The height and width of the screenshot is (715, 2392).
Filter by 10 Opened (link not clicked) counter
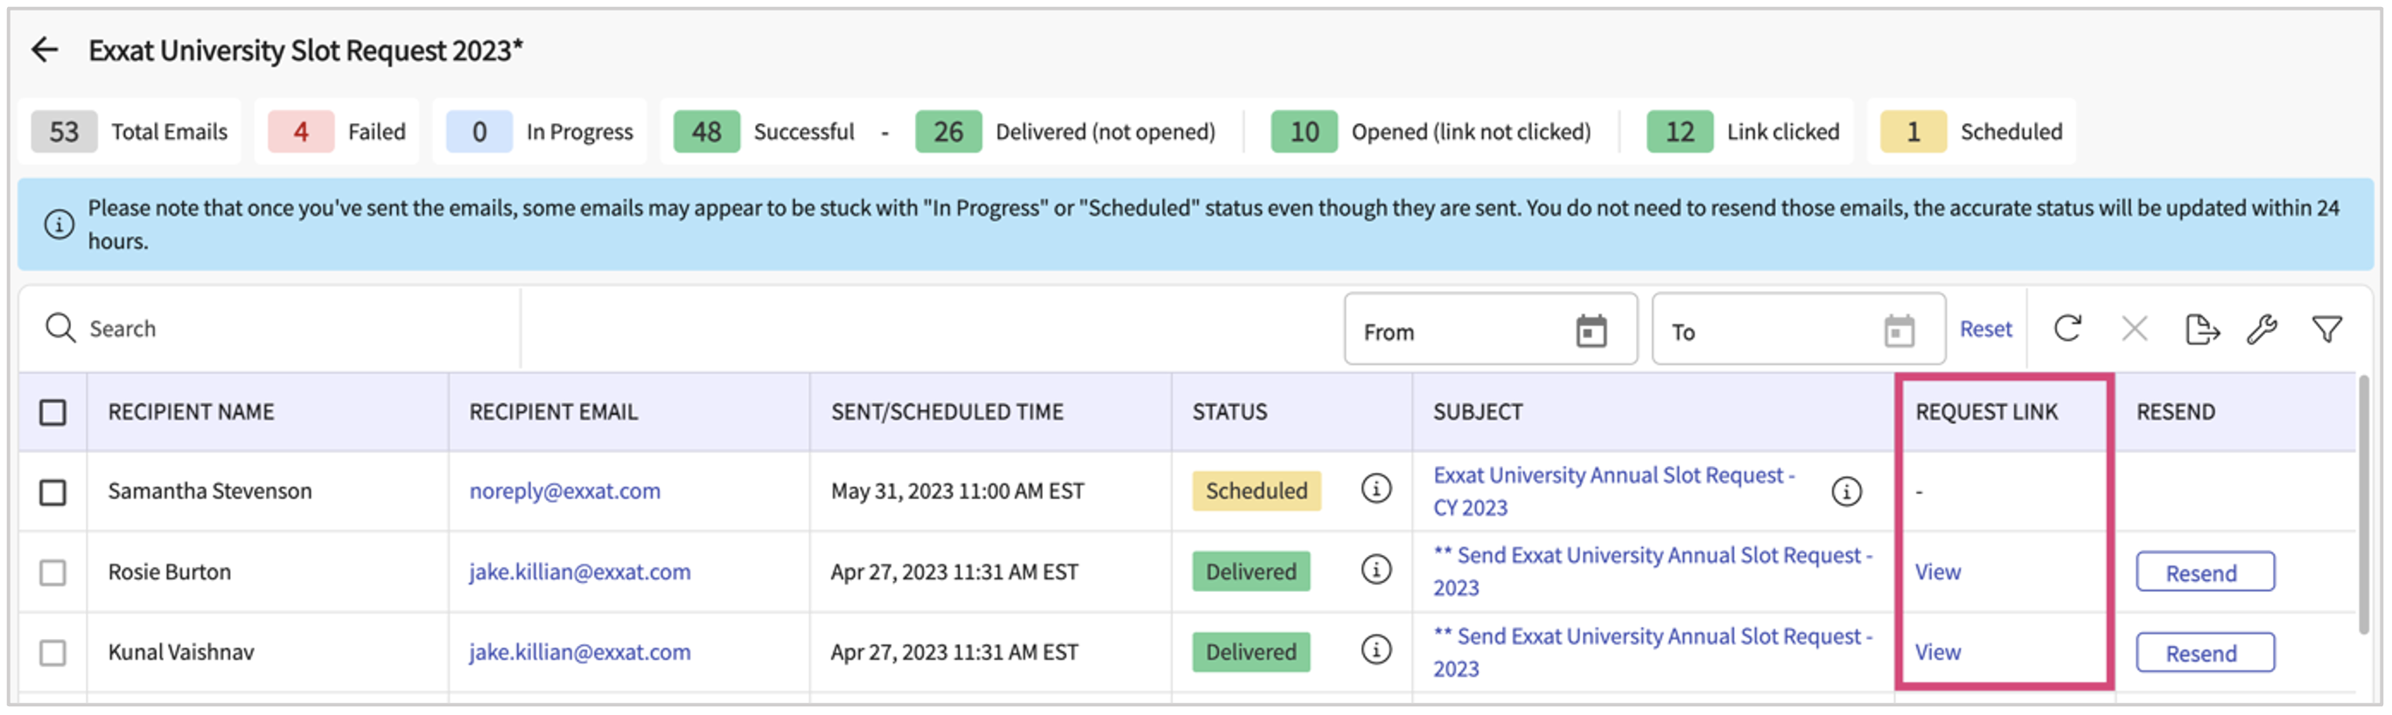(1431, 132)
